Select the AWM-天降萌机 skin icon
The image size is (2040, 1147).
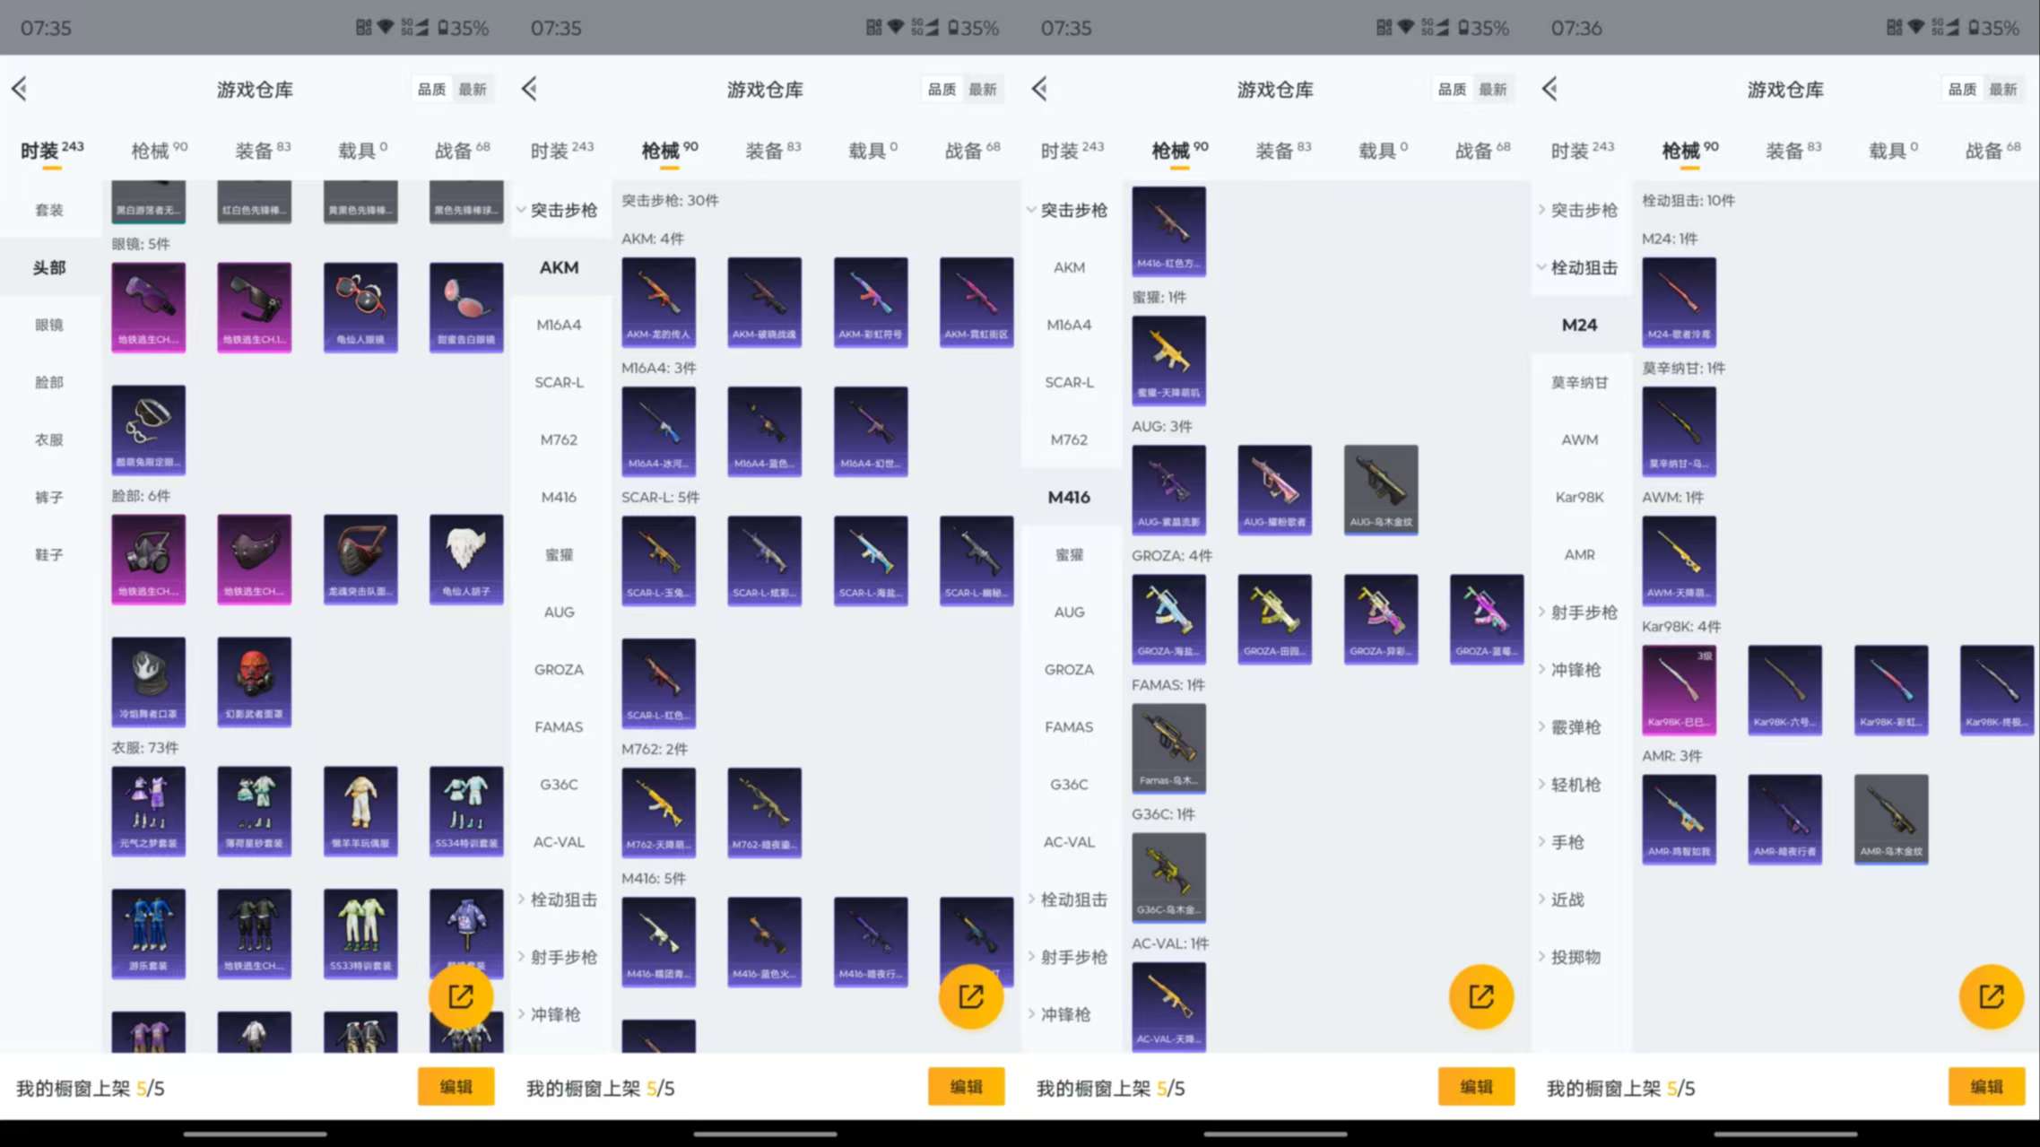pyautogui.click(x=1680, y=560)
